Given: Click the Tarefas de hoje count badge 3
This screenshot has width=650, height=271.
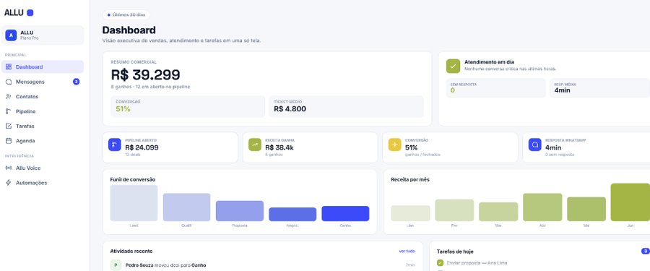Looking at the screenshot, I should 646,251.
